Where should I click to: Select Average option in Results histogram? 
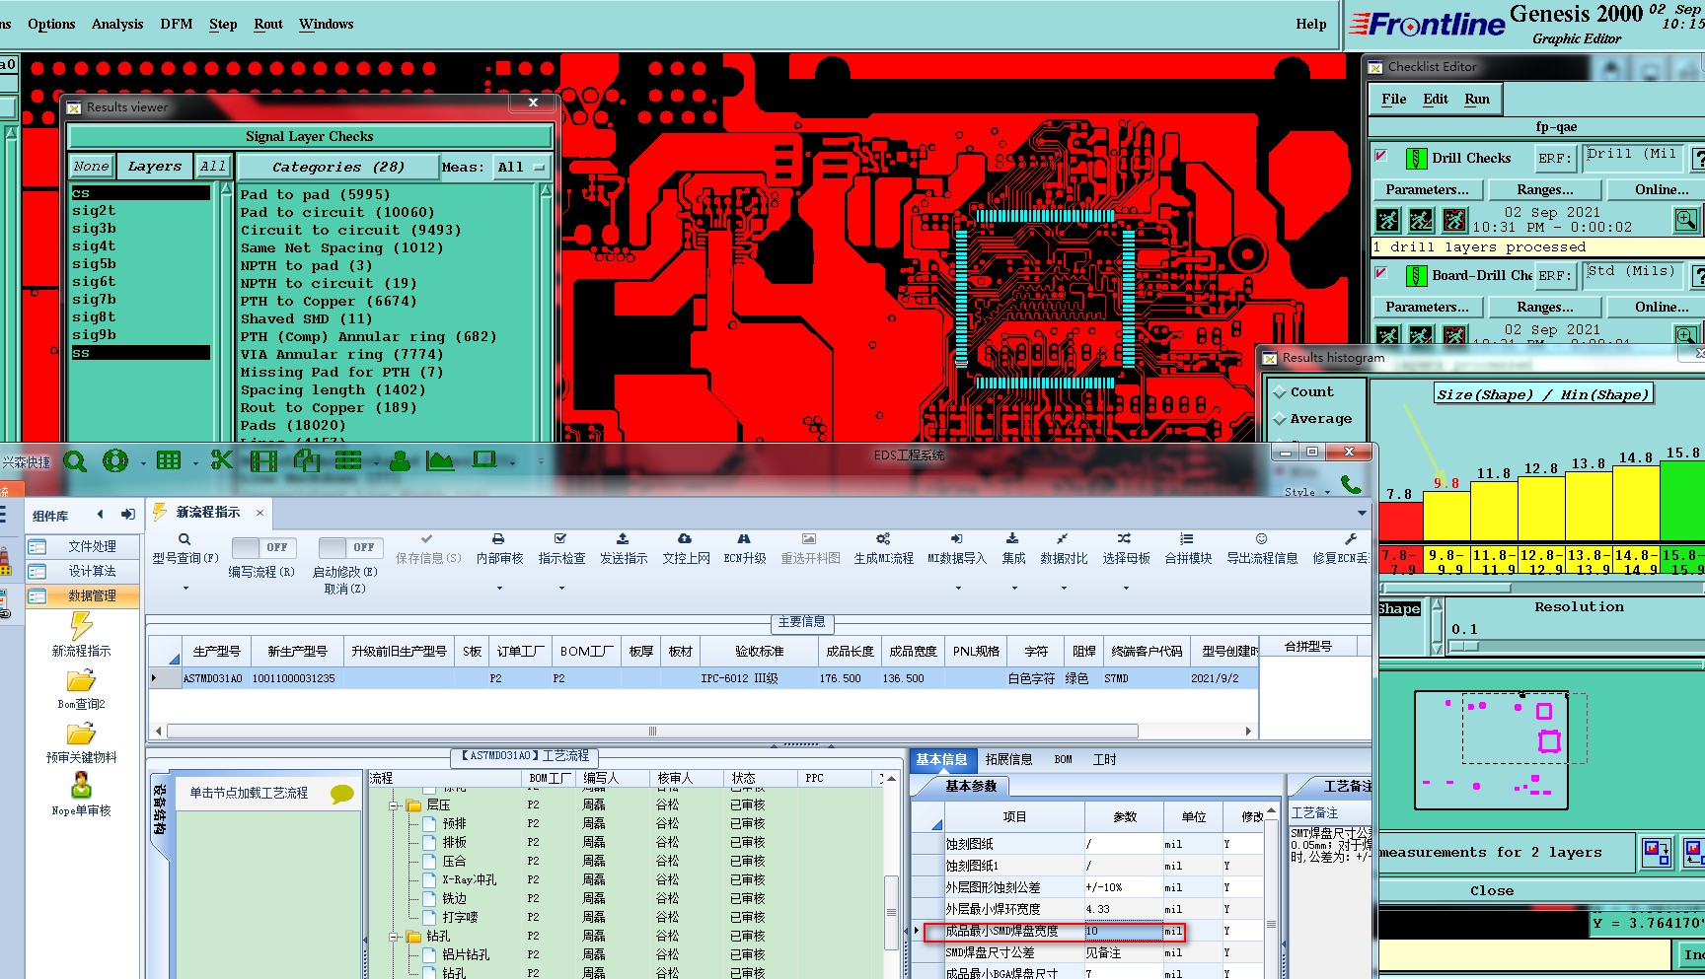(x=1312, y=419)
